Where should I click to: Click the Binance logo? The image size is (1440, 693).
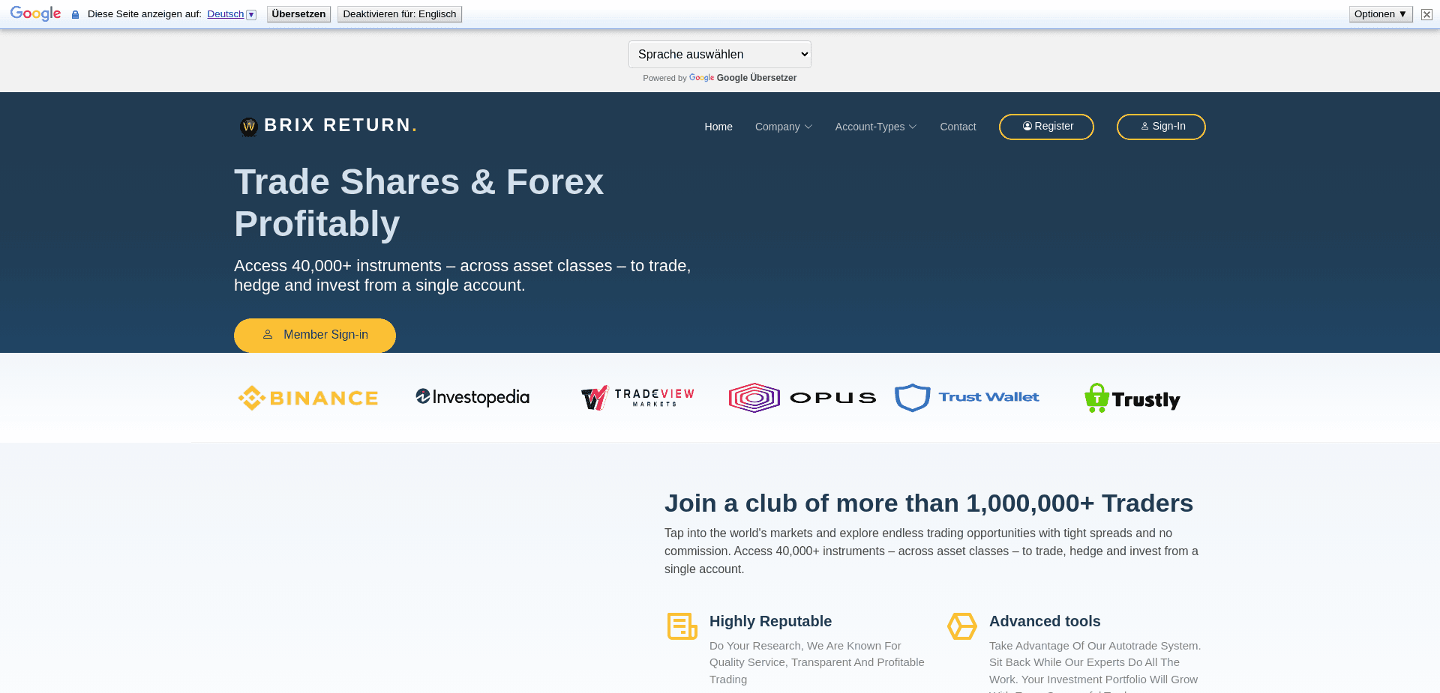point(307,398)
